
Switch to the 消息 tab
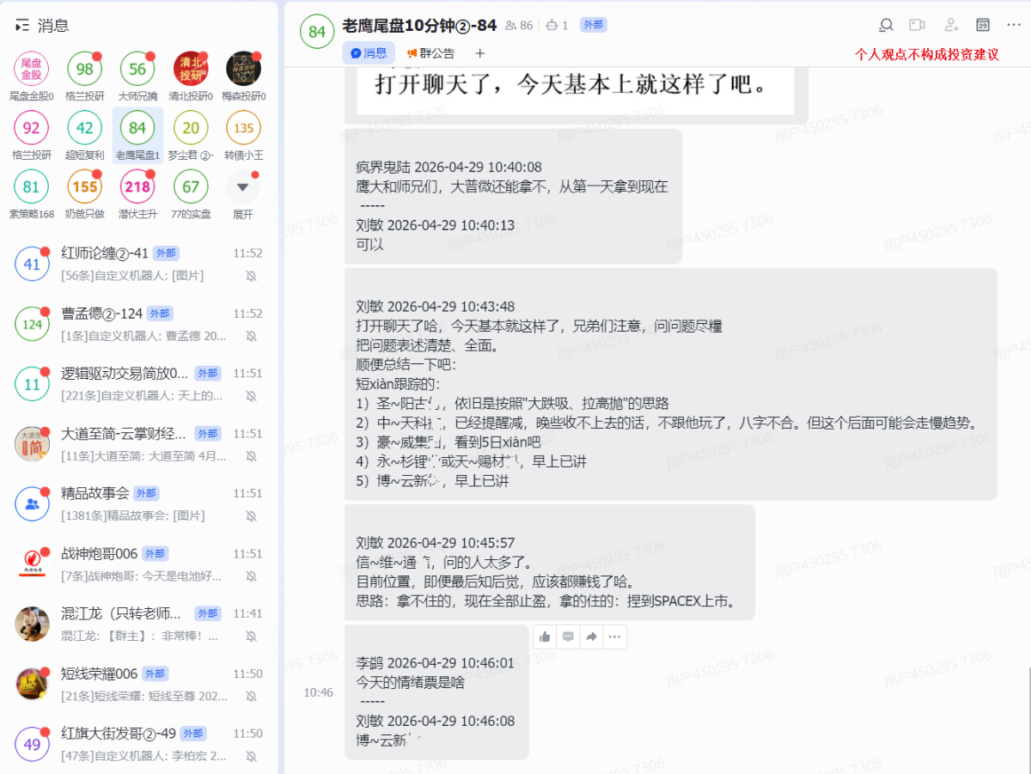pyautogui.click(x=369, y=53)
